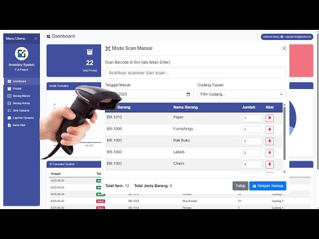This screenshot has width=319, height=239.
Task: Delete the BR-1010 Paper row
Action: tap(269, 118)
